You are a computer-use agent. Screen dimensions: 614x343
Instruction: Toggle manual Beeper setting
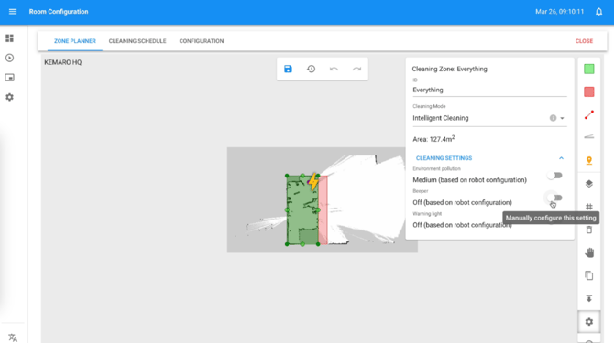554,198
